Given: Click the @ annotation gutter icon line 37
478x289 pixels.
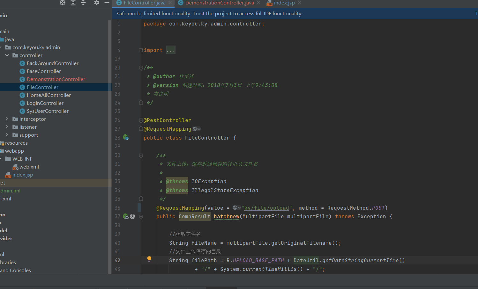Looking at the screenshot, I should tap(132, 216).
